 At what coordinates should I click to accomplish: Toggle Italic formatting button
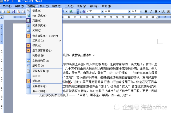tap(151, 11)
